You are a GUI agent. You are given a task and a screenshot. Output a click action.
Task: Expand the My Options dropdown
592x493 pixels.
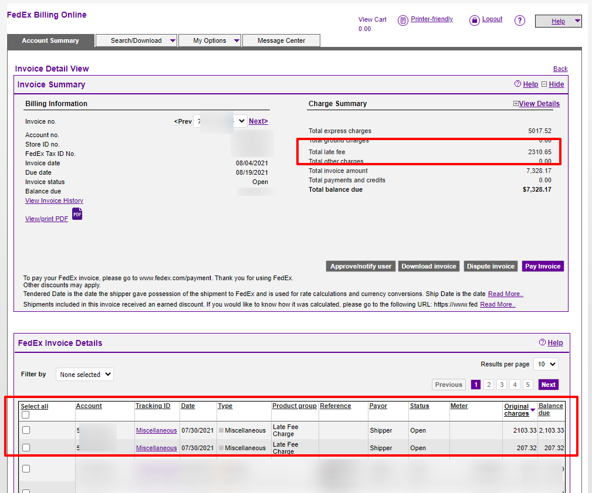[209, 40]
